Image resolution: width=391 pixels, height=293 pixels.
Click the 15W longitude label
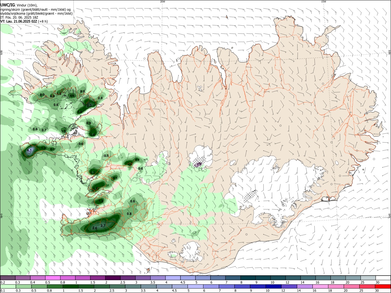click(323, 2)
